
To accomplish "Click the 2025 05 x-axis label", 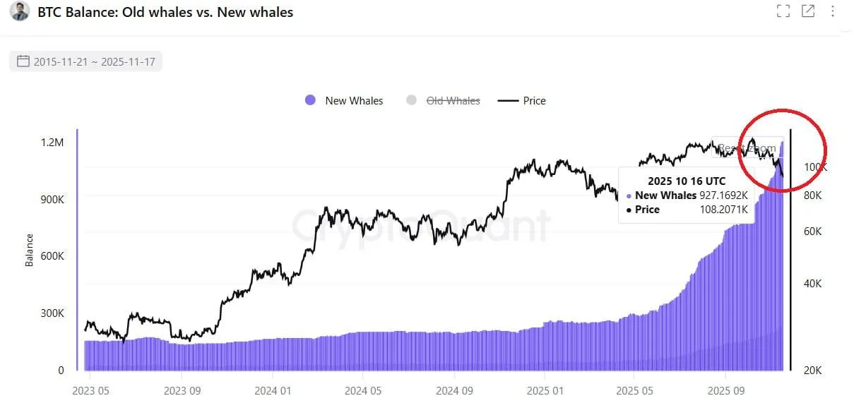I will [635, 390].
